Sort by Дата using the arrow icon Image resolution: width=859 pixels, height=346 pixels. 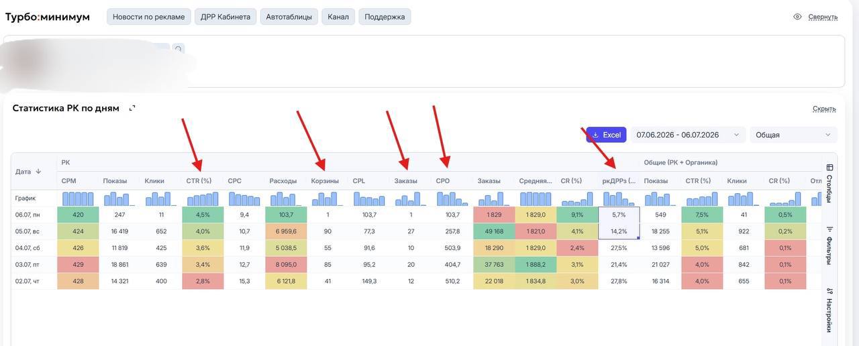(38, 172)
